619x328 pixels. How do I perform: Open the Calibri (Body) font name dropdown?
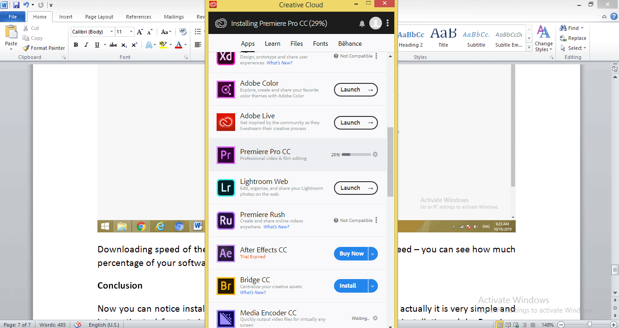tap(111, 32)
